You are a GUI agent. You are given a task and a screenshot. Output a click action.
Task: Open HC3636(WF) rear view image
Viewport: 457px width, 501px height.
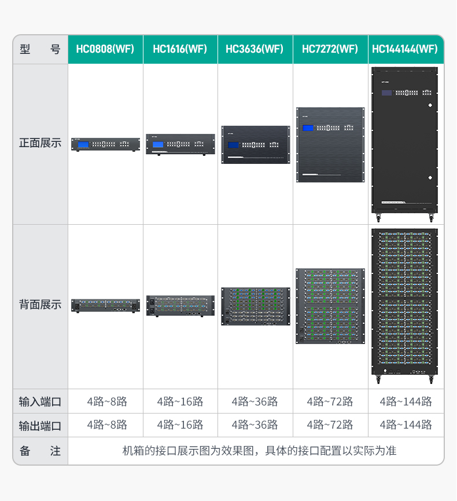pos(256,306)
